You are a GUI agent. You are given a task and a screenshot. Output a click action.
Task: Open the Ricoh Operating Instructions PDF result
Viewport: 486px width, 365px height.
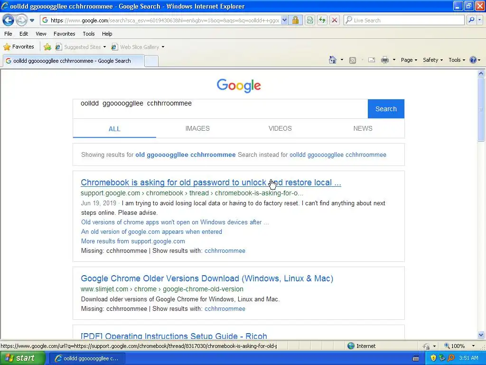(174, 336)
